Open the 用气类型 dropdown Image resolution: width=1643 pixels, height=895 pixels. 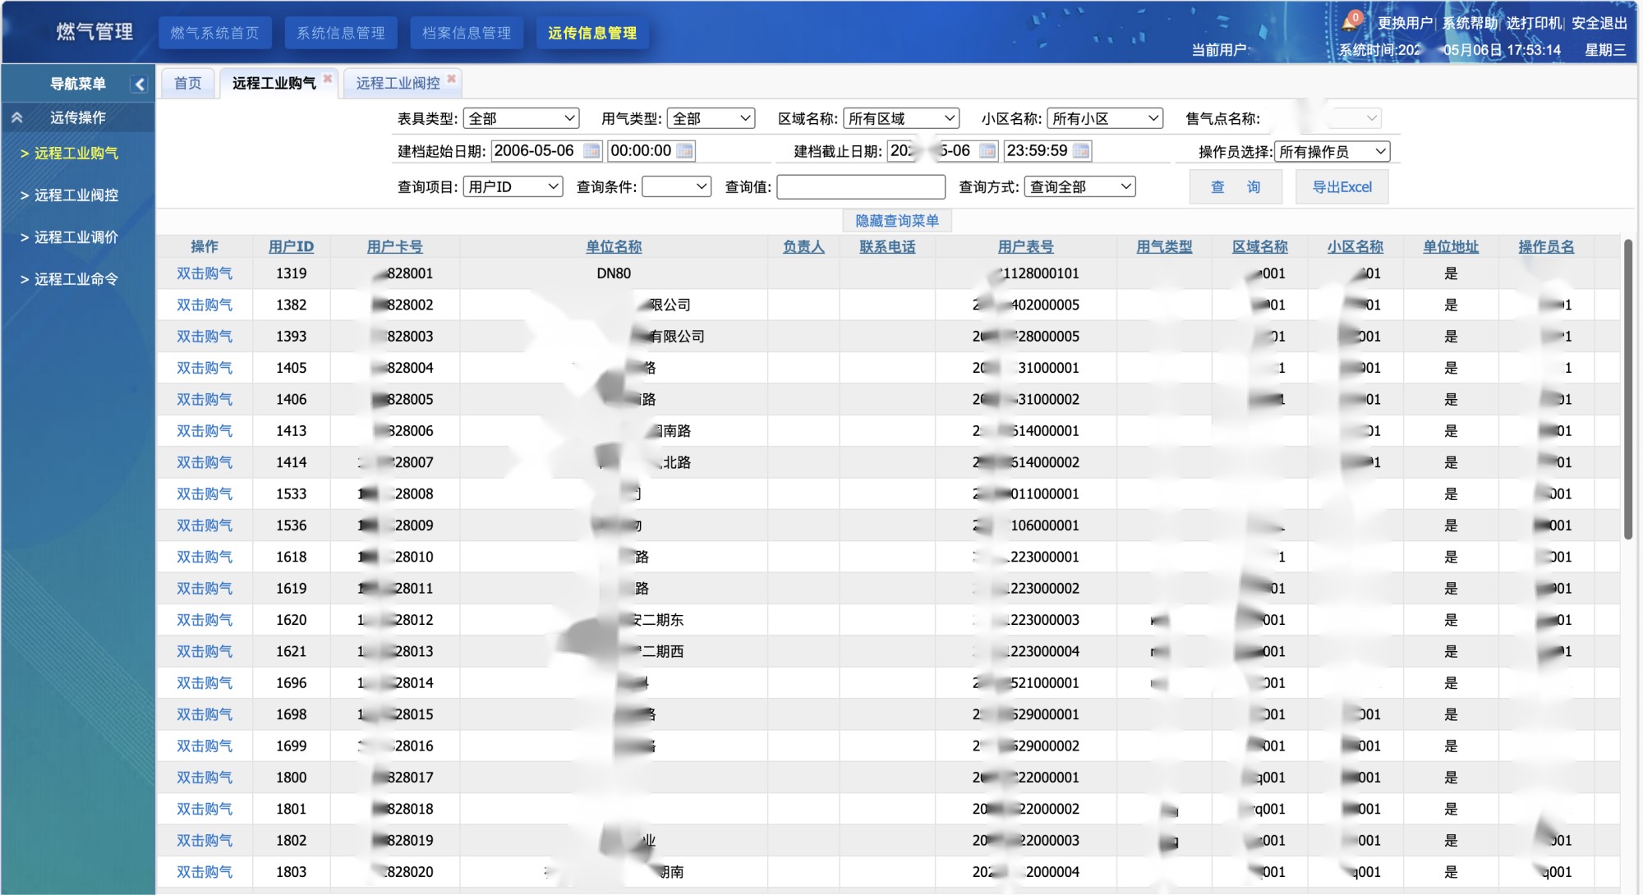point(711,118)
